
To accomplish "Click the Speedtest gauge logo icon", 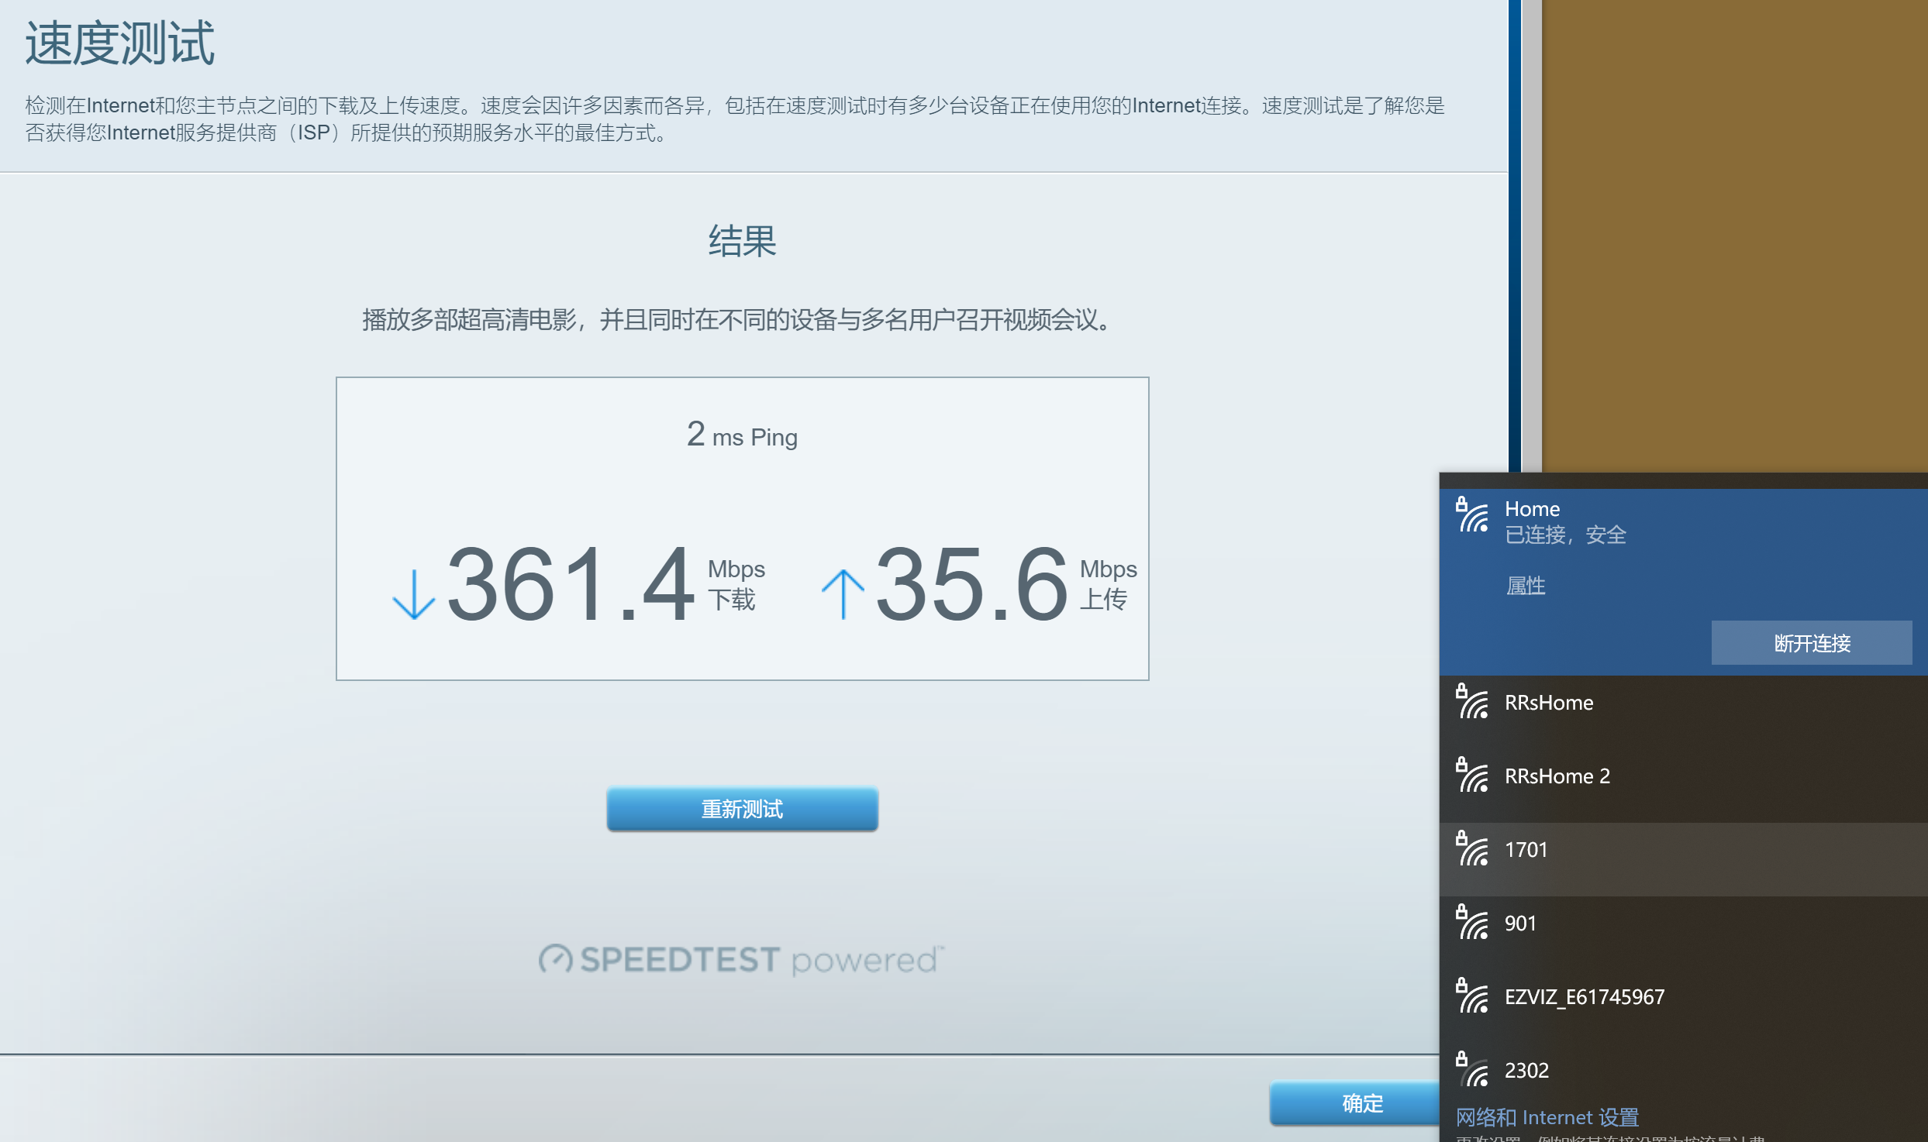I will pos(555,959).
